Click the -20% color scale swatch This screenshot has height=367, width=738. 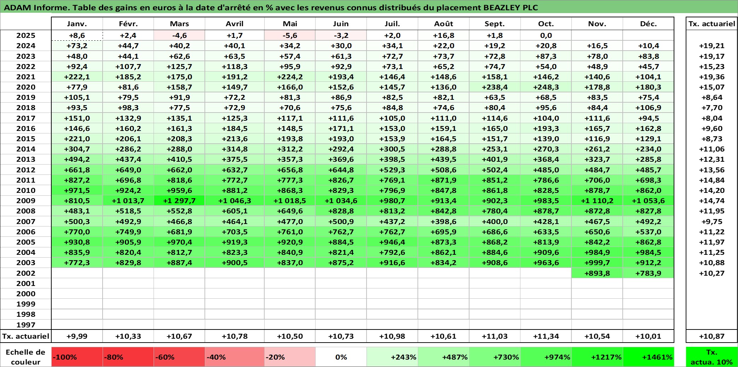(x=290, y=357)
